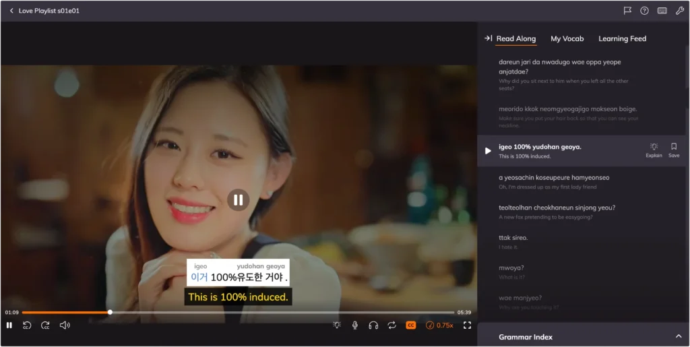
Task: Play the line 'igeo 100% yudohan geoya'
Action: (488, 151)
